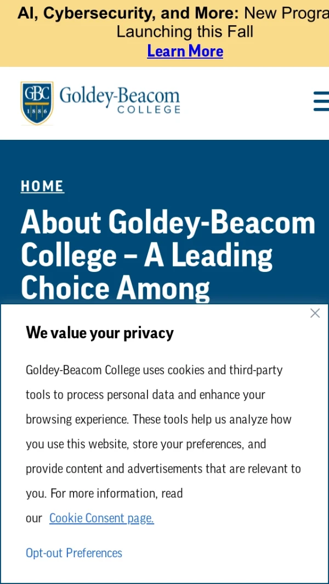This screenshot has width=329, height=584.
Task: Click the 'About Goldey-Beacom' heading line
Action: [168, 222]
